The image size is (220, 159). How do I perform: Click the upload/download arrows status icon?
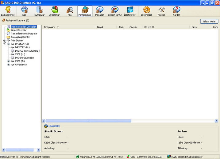[x=128, y=157]
